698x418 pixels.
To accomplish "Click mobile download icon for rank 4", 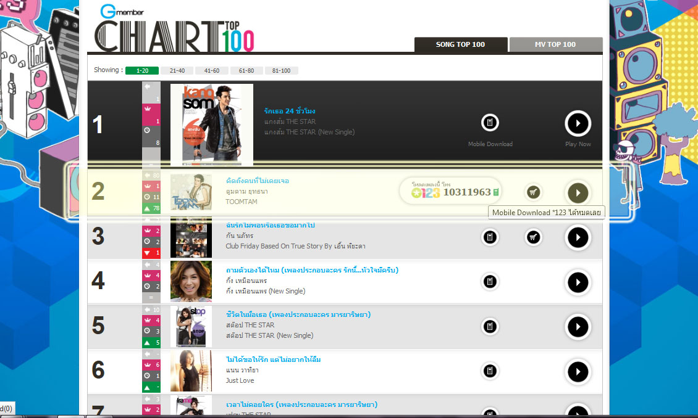I will click(490, 281).
